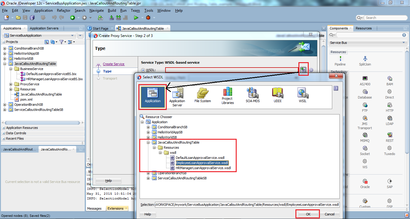Collapse the JavaCalloutAndRoutingTable project in Projects panel
The height and width of the screenshot is (219, 410).
5,64
